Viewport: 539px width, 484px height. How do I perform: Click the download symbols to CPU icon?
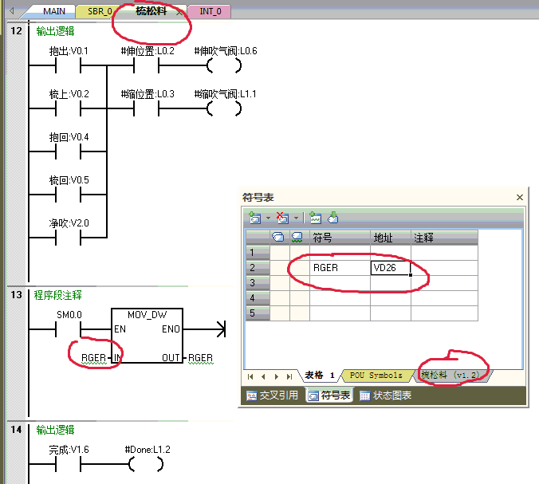tap(332, 218)
